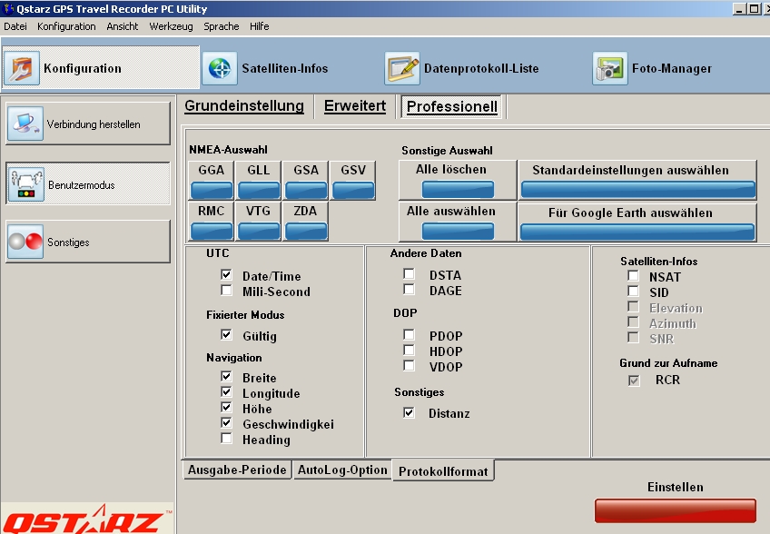Screen dimensions: 770x534
Task: Toggle the Heading navigation checkbox
Action: tap(226, 439)
